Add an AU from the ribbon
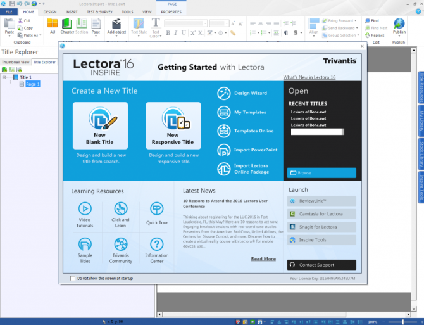The height and width of the screenshot is (325, 424). [53, 26]
